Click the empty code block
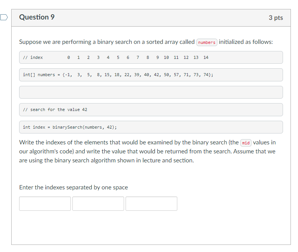This screenshot has width=298, height=252. coord(151,92)
